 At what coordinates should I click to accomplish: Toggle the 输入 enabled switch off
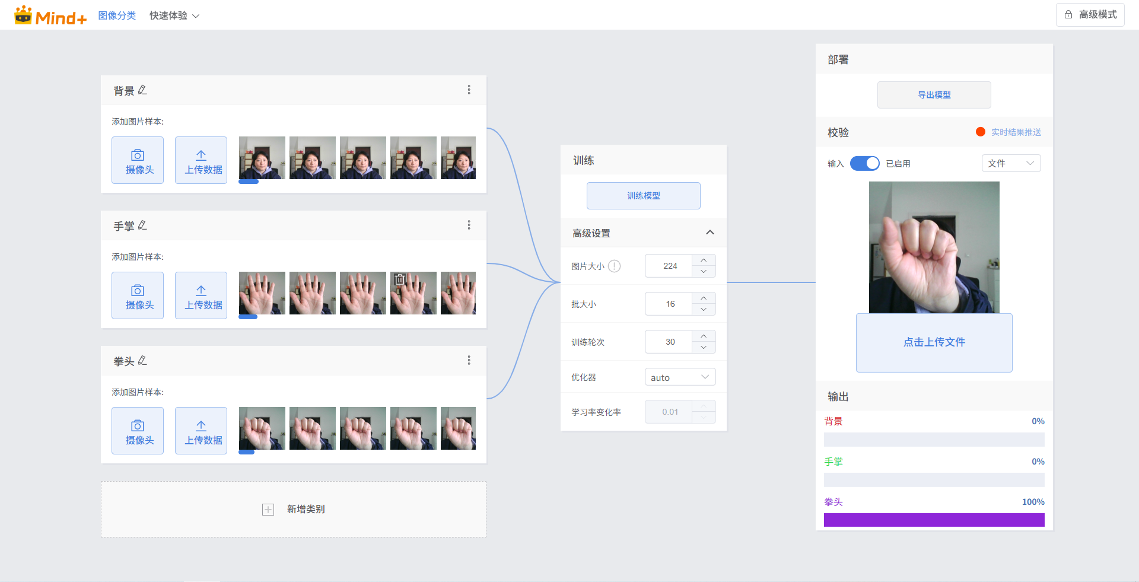coord(864,163)
